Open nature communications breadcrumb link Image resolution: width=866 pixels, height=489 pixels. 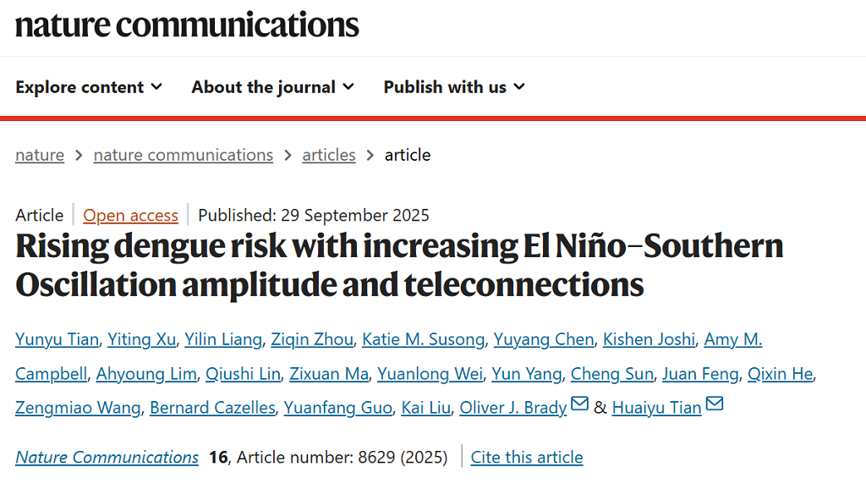click(184, 155)
